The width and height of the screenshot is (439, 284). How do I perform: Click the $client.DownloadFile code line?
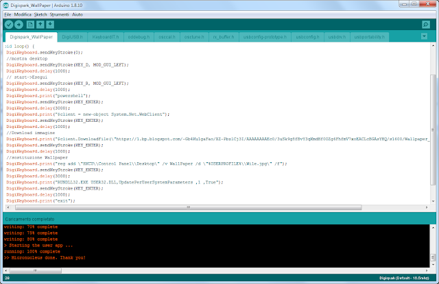point(218,139)
